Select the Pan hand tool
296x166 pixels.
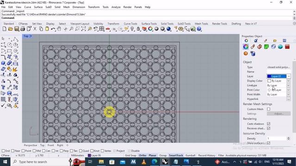[59, 29]
